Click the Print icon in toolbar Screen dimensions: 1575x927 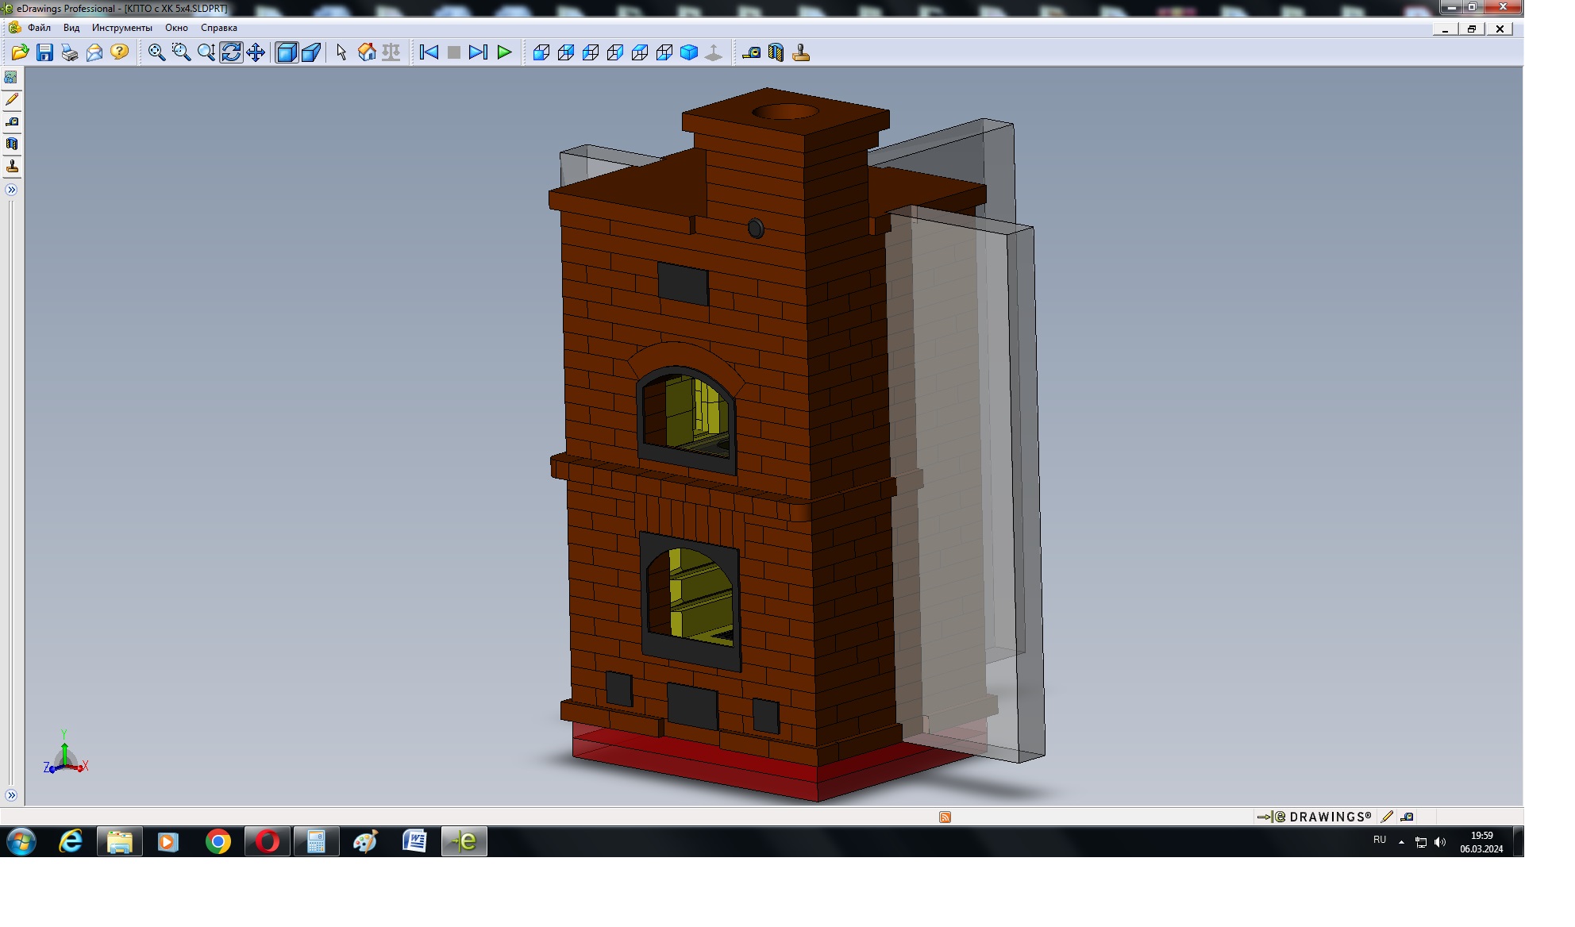[70, 52]
